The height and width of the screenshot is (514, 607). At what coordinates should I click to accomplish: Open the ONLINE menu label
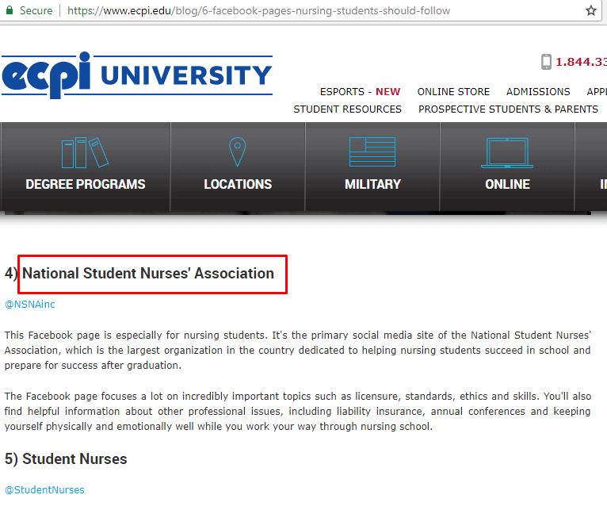pos(507,184)
